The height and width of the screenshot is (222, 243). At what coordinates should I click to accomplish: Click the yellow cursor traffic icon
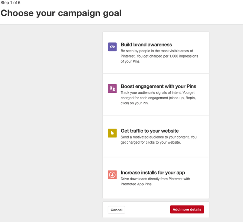pyautogui.click(x=112, y=133)
